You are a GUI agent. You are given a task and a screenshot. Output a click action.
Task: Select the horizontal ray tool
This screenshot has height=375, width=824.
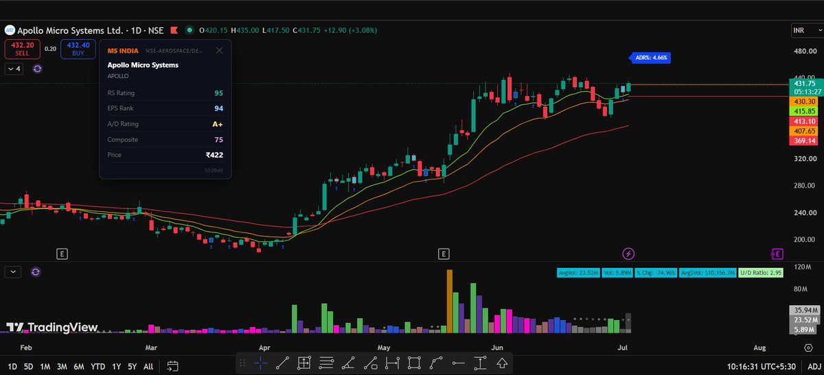click(x=458, y=363)
